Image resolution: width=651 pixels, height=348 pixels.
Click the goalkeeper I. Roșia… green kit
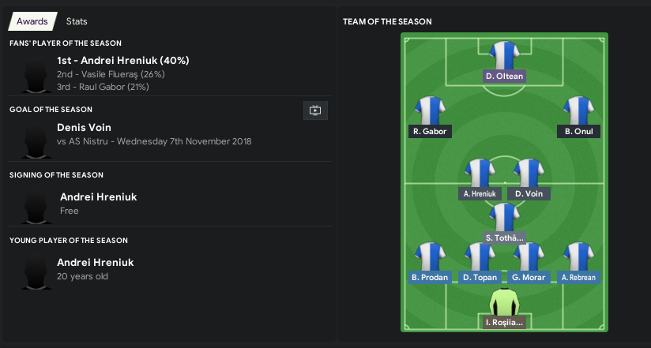504,302
